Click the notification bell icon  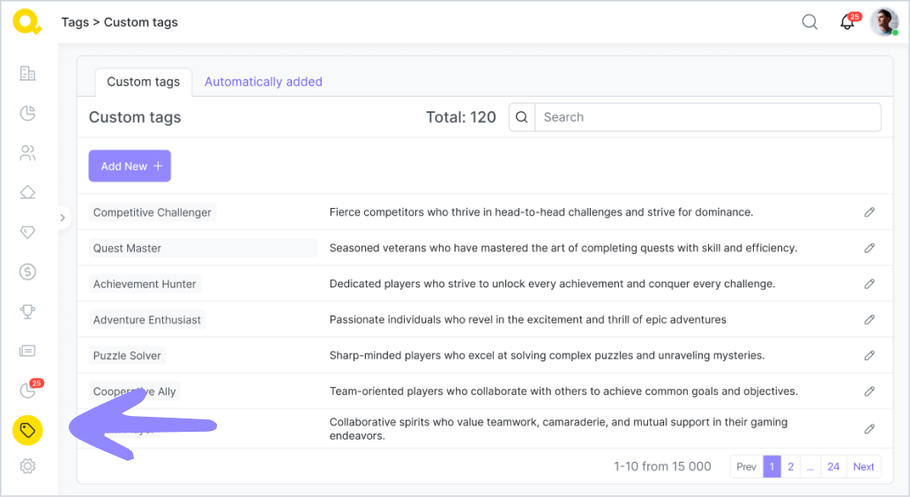coord(847,23)
